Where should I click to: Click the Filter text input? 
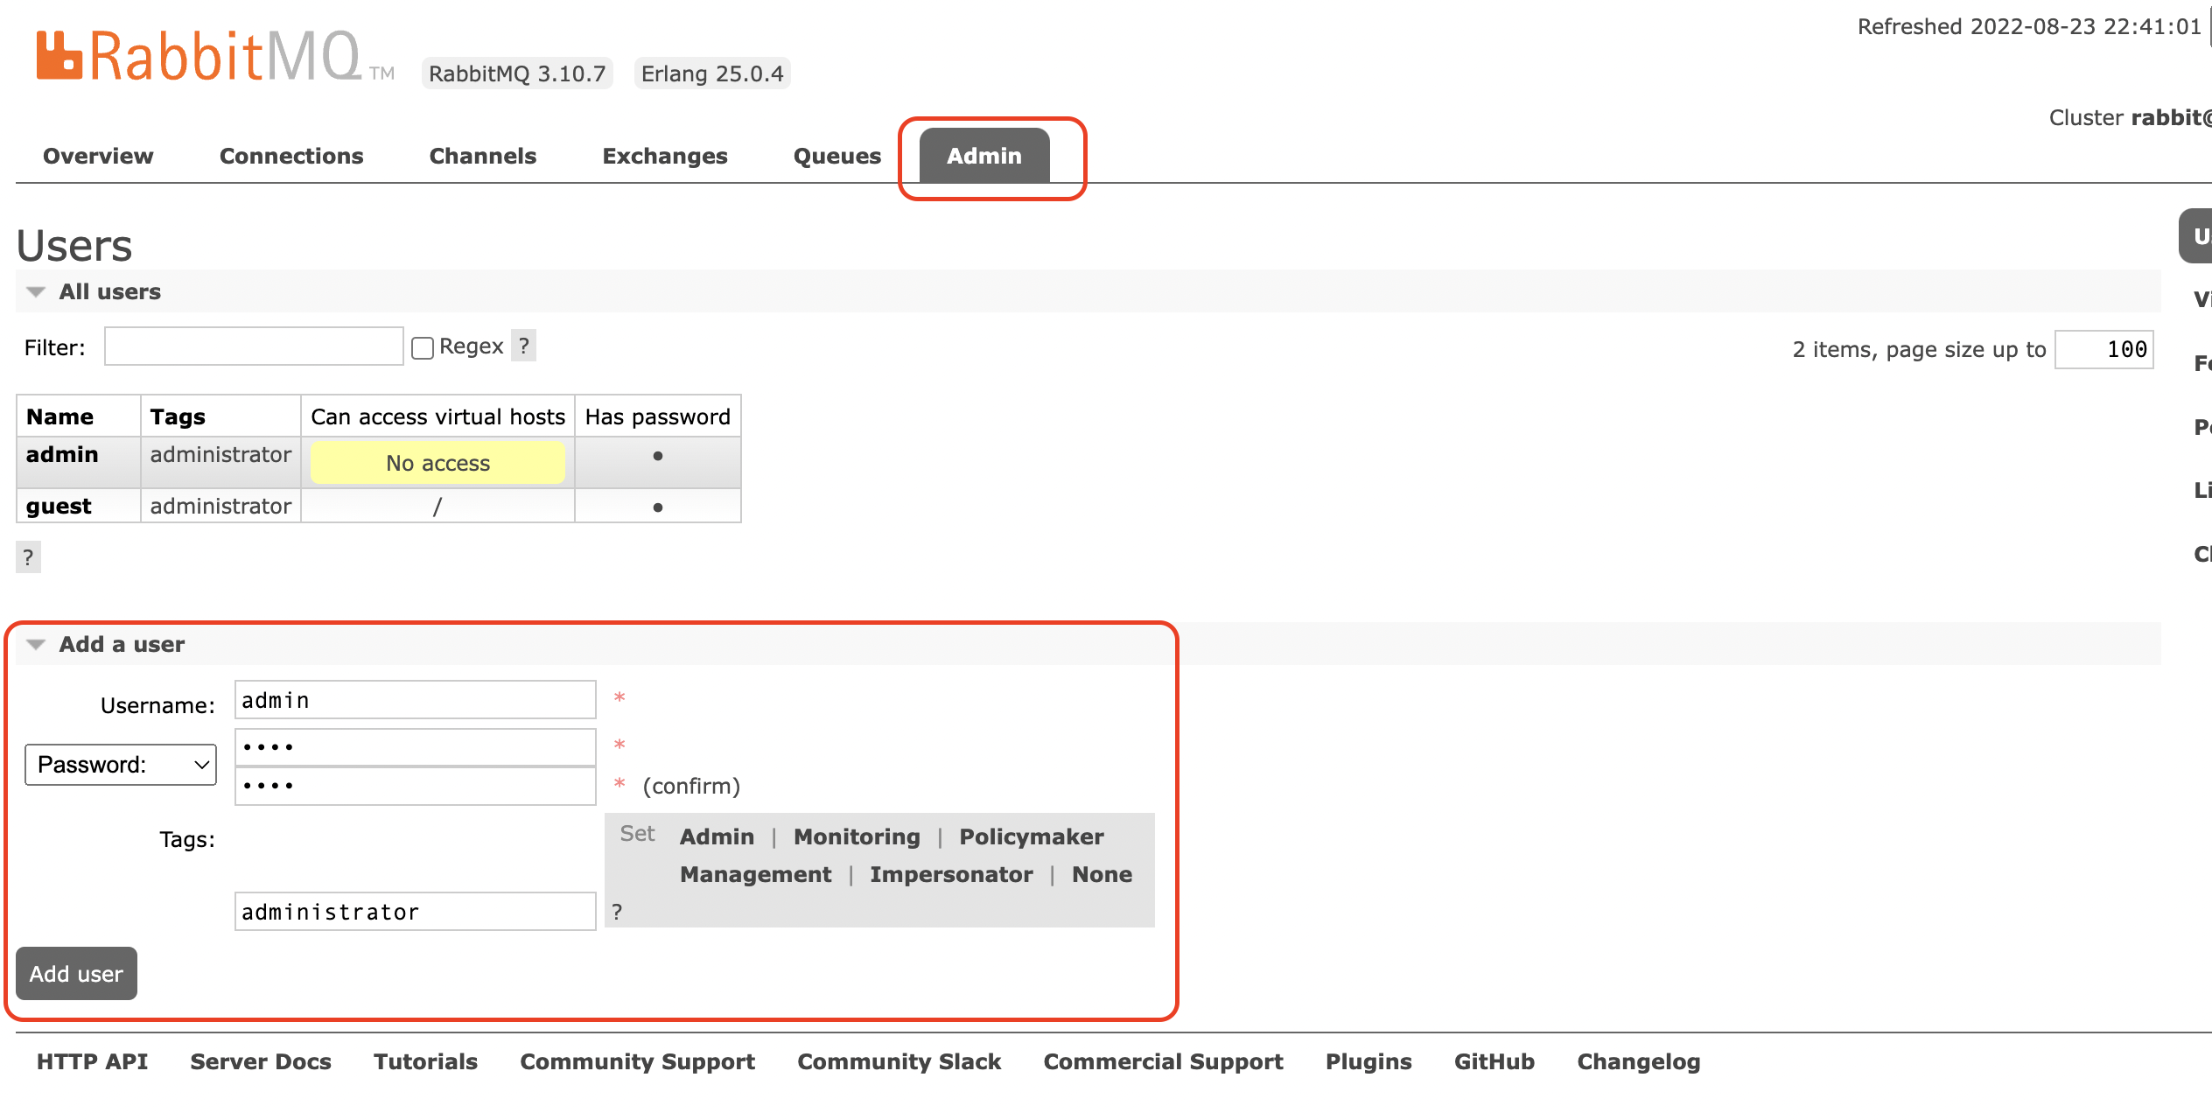(254, 346)
